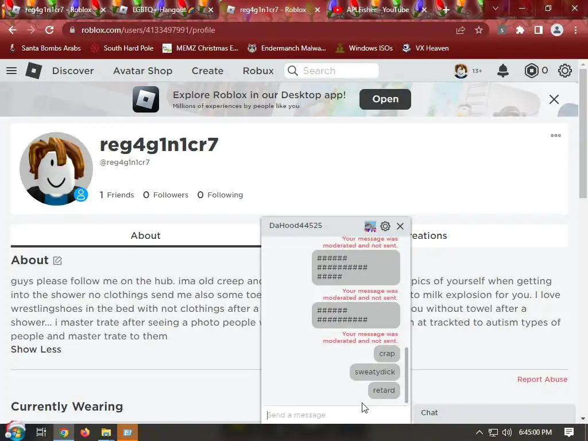This screenshot has width=588, height=441.
Task: Click the Open desktop app button
Action: 385,99
